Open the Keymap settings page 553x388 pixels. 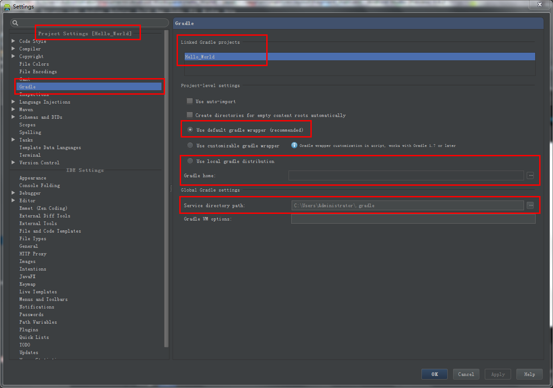pos(27,284)
